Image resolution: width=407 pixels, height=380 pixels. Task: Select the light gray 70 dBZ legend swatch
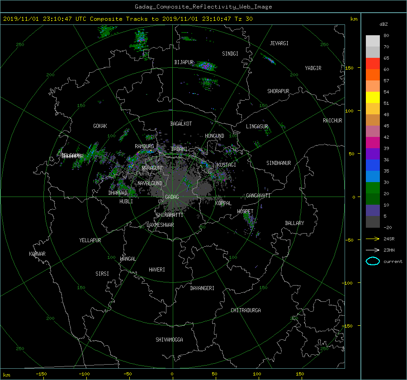(373, 41)
